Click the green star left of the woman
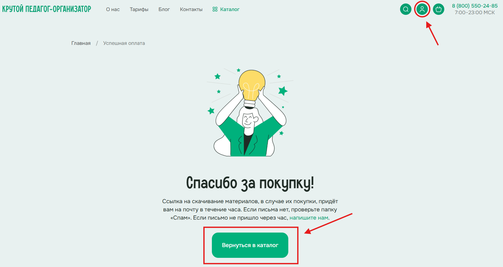 point(211,111)
